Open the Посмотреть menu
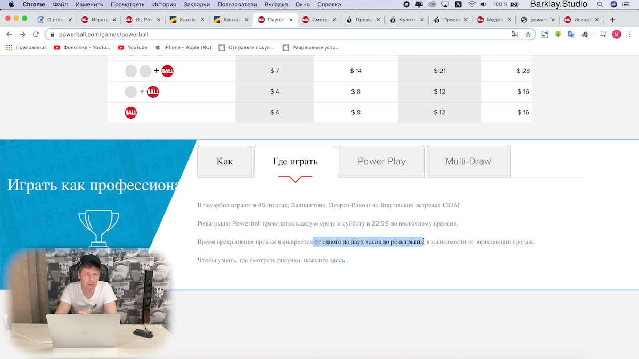The width and height of the screenshot is (639, 359). click(127, 4)
